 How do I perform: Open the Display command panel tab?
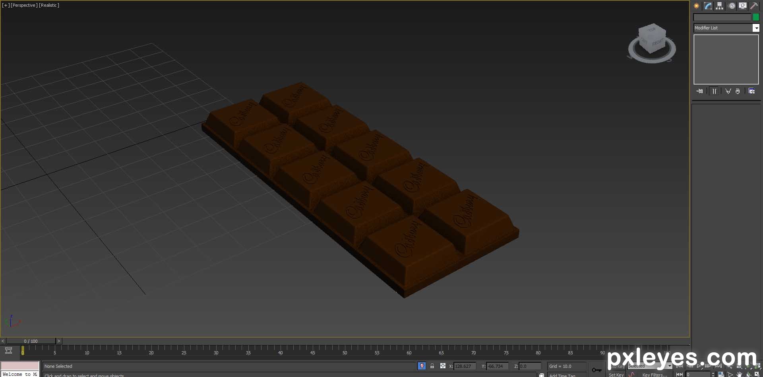point(742,6)
